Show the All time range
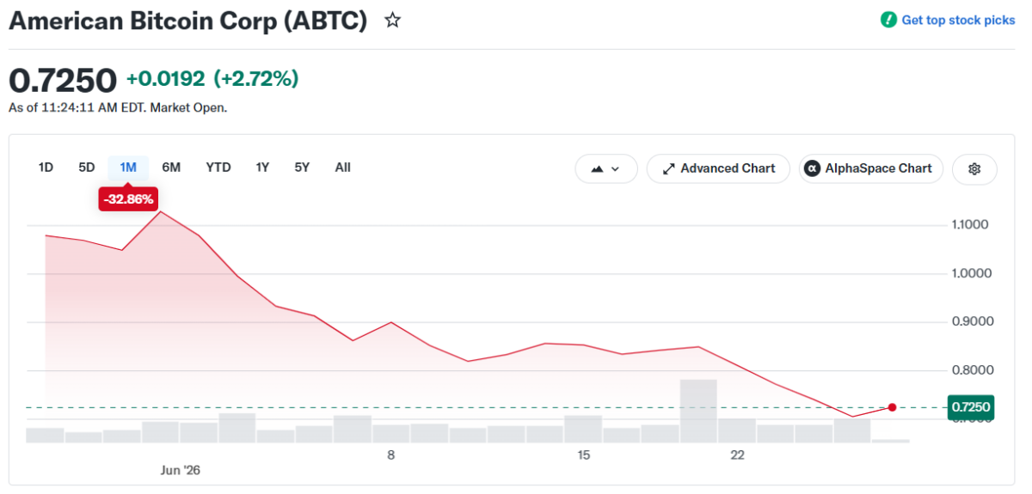Image resolution: width=1032 pixels, height=494 pixels. (x=343, y=168)
